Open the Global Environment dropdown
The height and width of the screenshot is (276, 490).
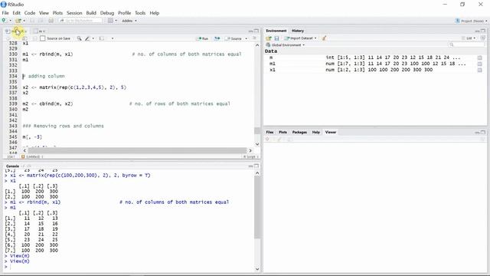click(x=286, y=45)
